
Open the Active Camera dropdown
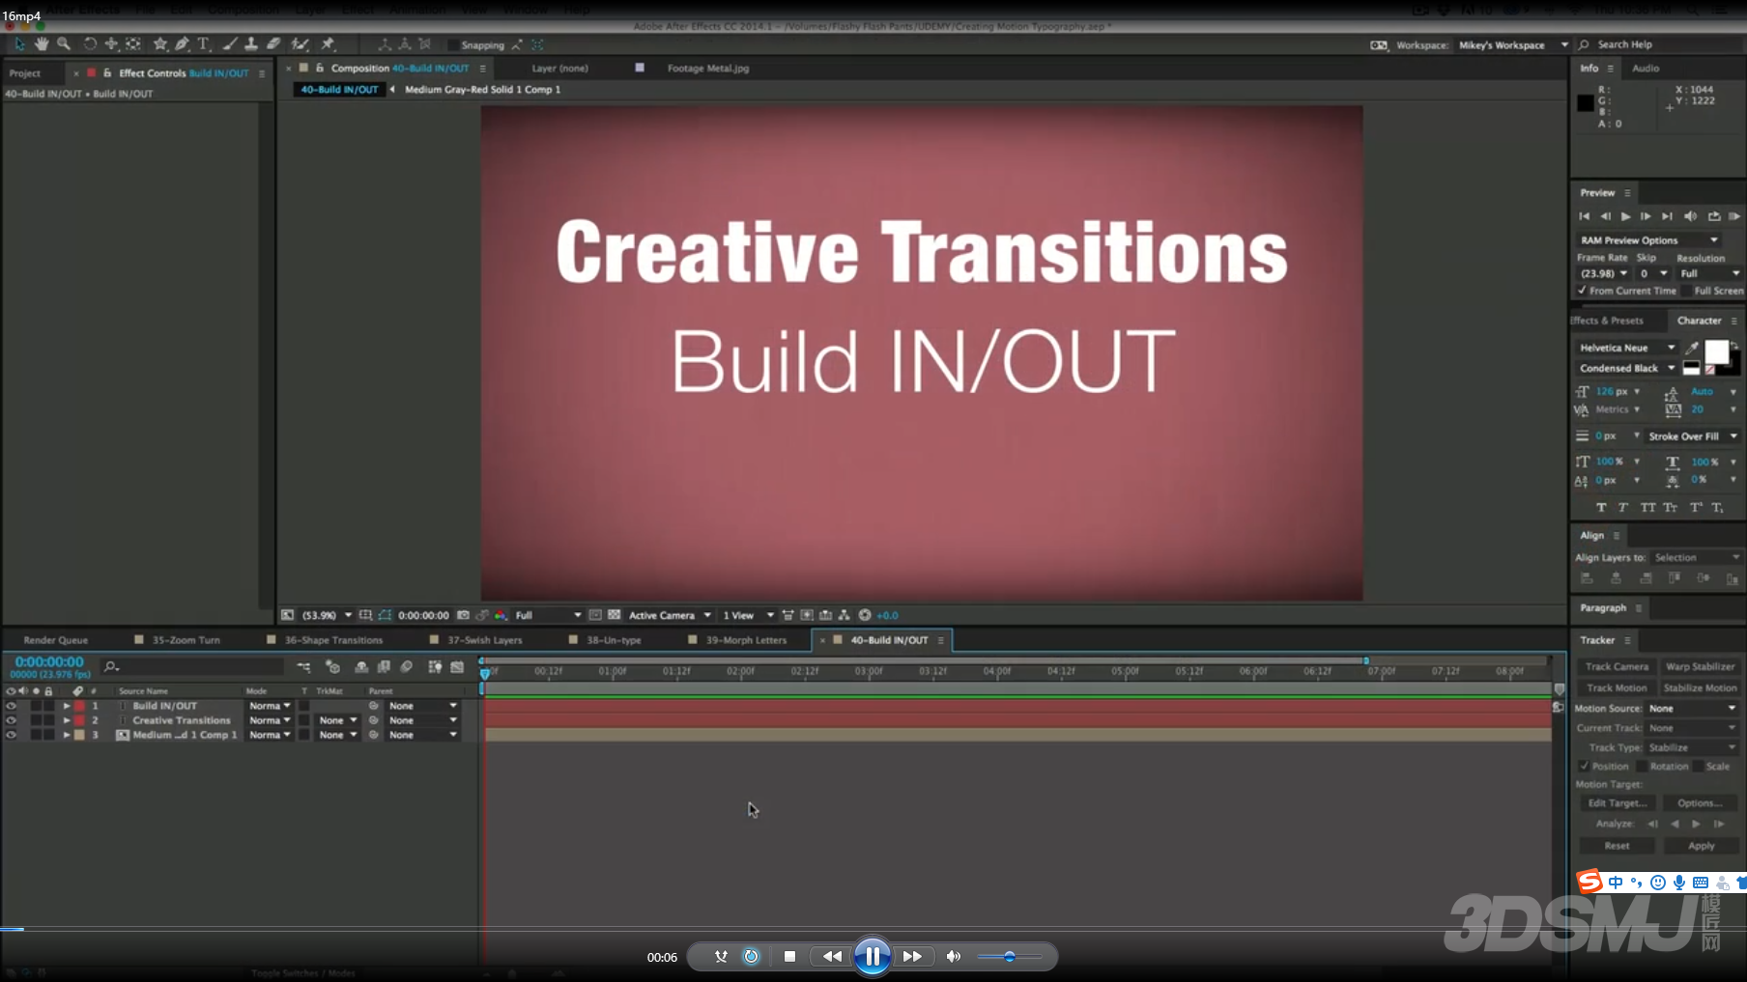click(670, 615)
